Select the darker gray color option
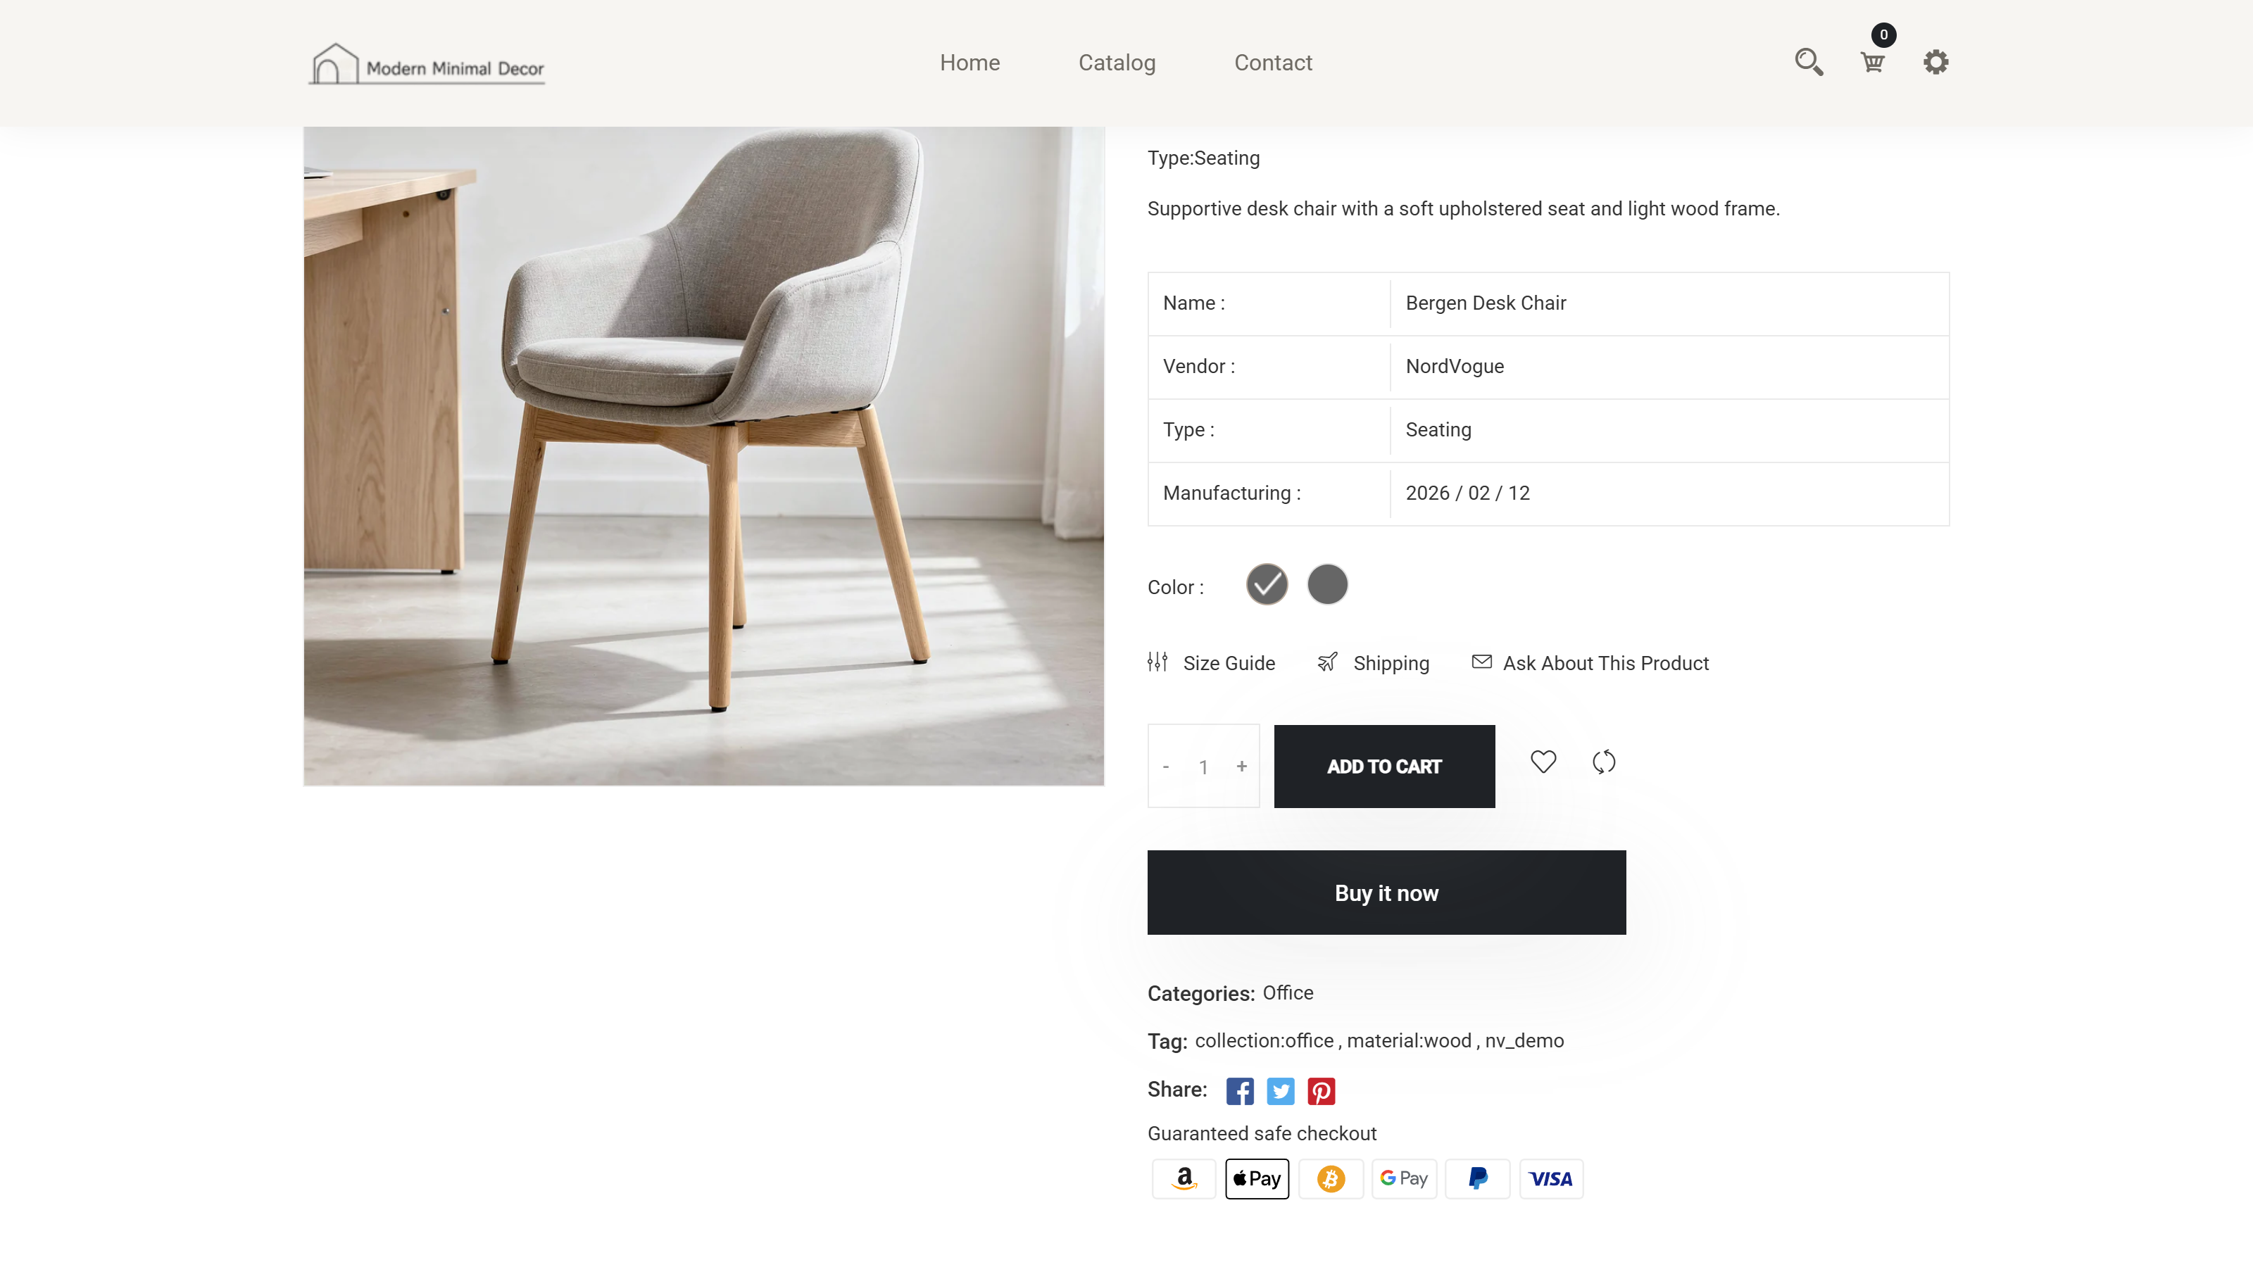2253x1267 pixels. click(1326, 584)
